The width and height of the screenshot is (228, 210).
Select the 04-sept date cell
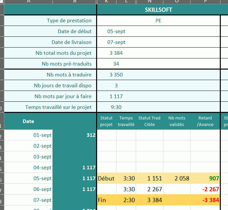(x=28, y=168)
